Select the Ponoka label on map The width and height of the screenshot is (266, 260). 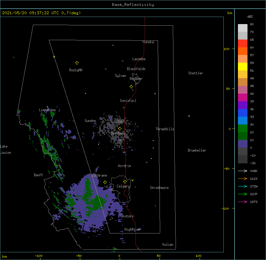pos(148,42)
